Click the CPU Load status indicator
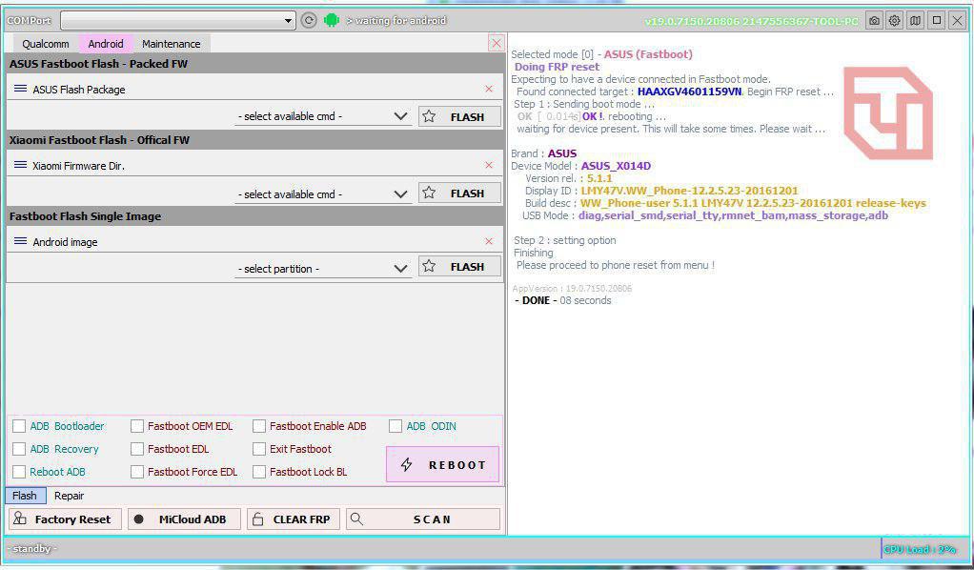974x570 pixels. 921,549
